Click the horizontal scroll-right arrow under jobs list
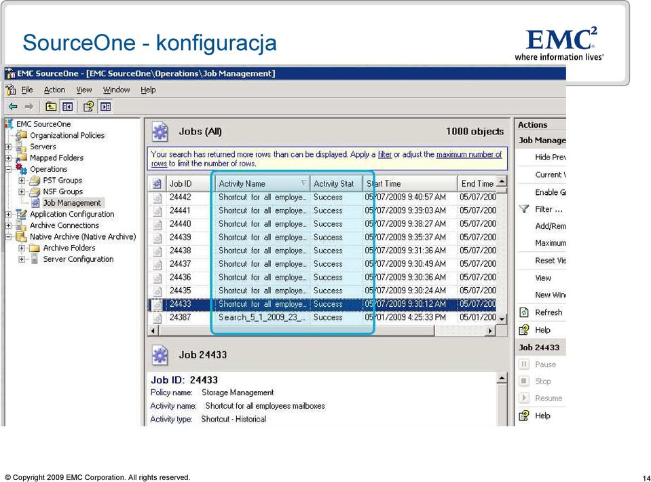The height and width of the screenshot is (482, 651). (491, 331)
